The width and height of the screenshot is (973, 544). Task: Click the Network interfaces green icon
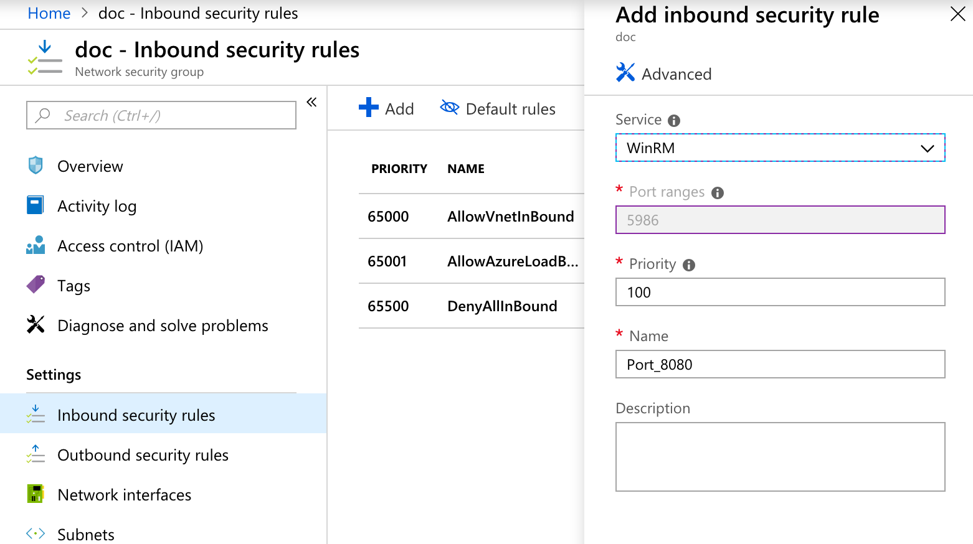[36, 494]
